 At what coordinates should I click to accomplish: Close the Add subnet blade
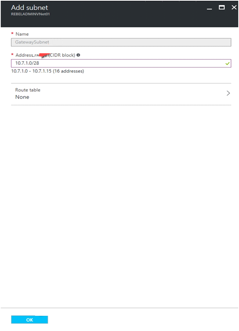coord(234,7)
